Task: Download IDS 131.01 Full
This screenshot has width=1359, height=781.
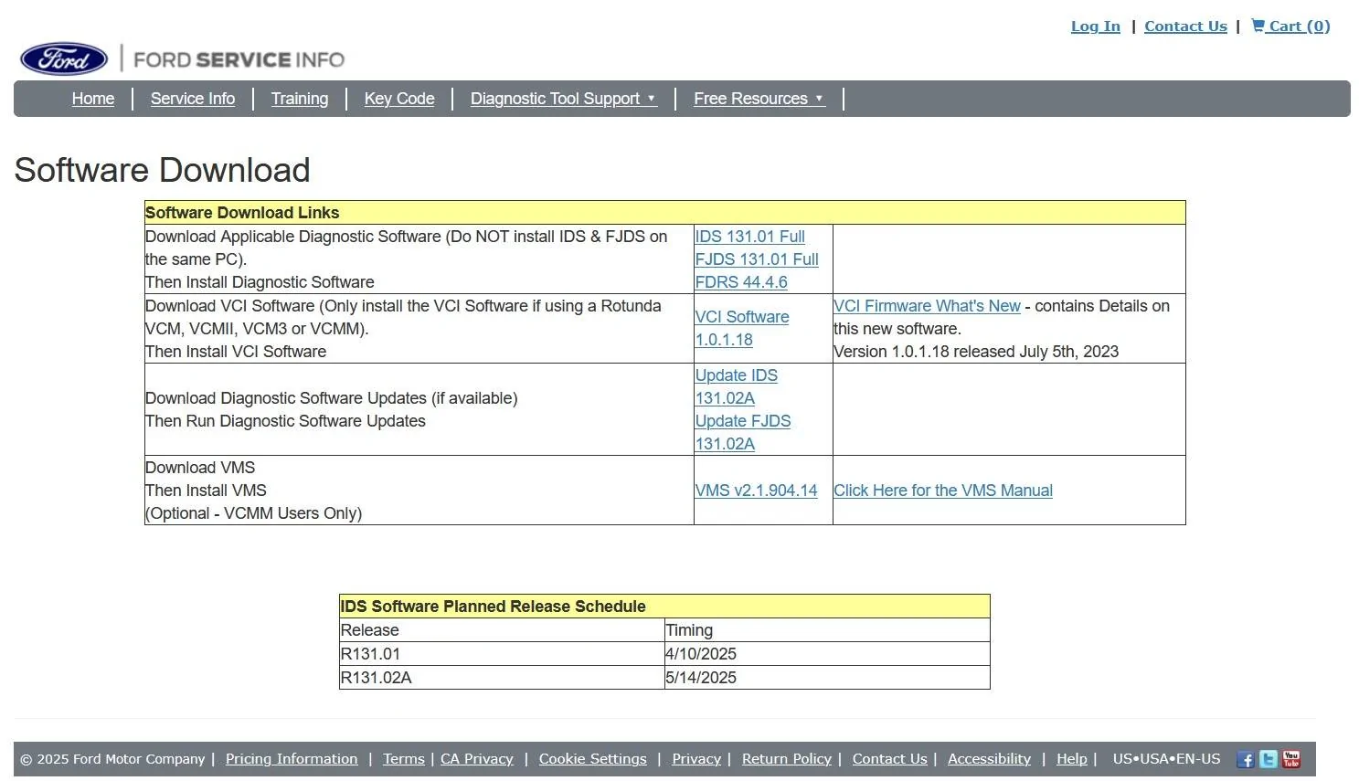Action: [749, 237]
